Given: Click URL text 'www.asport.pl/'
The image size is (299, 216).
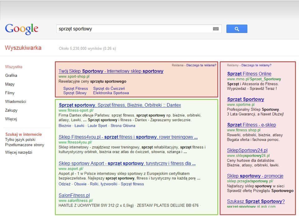Looking at the screenshot, I should (71, 169).
